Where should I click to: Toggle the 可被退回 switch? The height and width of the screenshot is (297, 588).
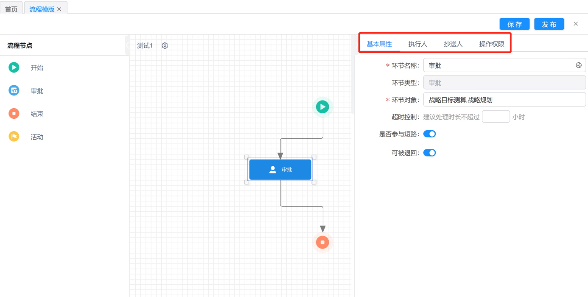click(x=429, y=153)
